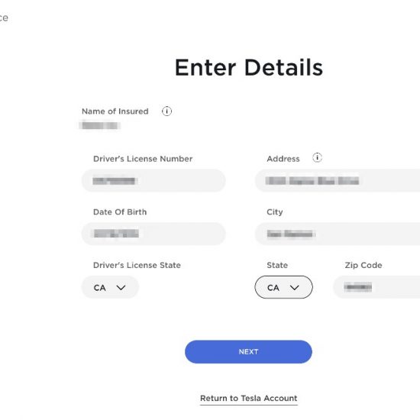Select the Date Of Birth input field
This screenshot has width=420, height=420.
tap(153, 234)
